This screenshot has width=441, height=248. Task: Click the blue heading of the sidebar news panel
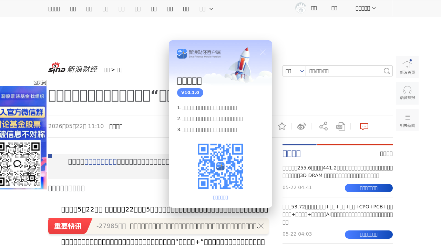tap(291, 153)
